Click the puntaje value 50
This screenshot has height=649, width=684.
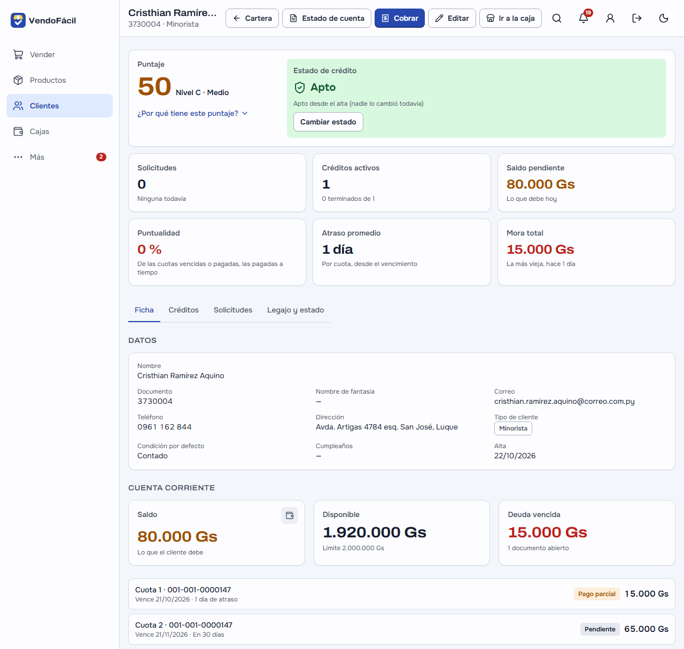point(154,87)
